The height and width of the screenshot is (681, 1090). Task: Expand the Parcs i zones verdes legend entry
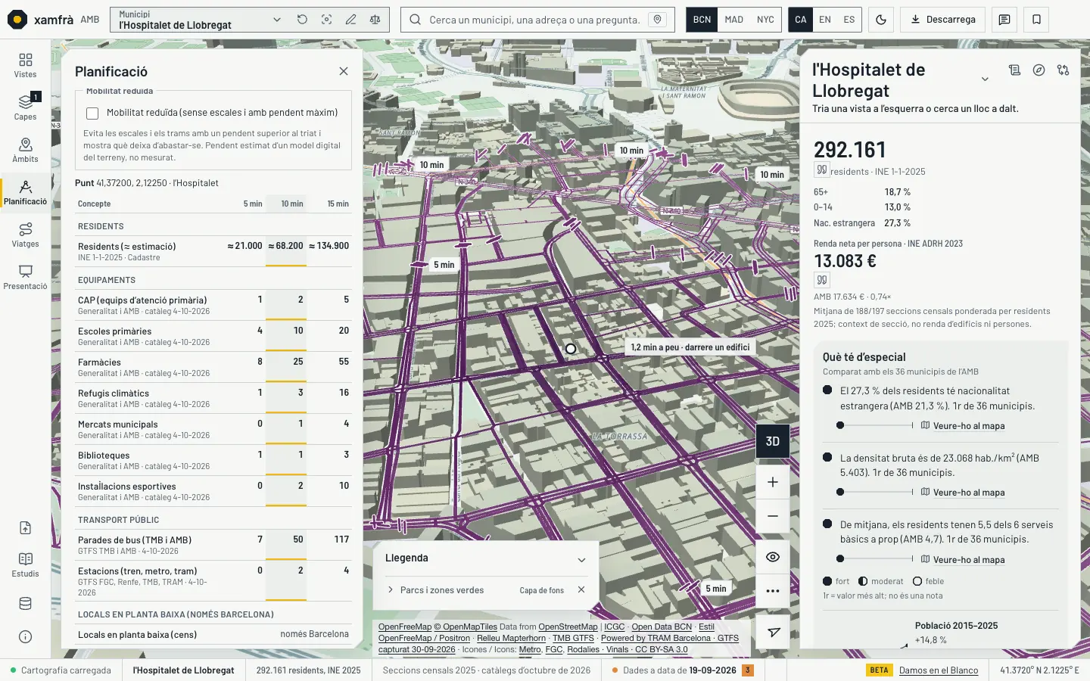click(x=391, y=590)
